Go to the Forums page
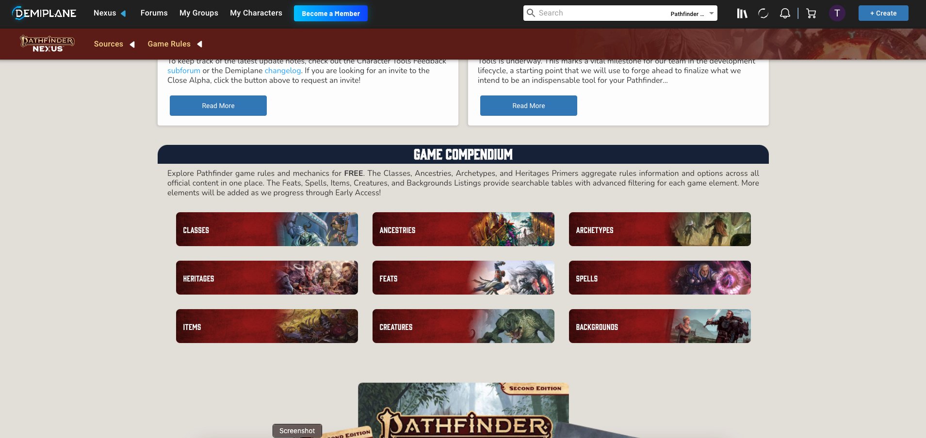 point(154,13)
